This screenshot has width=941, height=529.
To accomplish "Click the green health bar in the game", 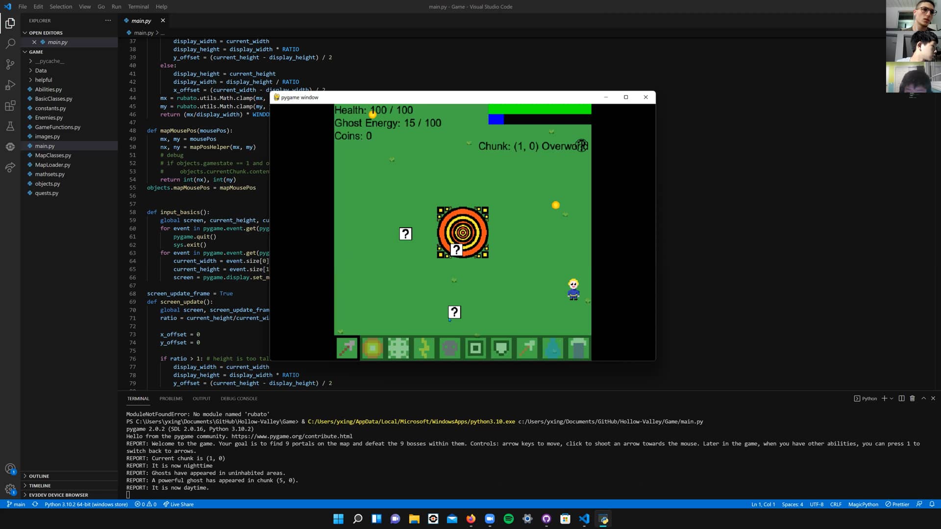I will pos(539,109).
